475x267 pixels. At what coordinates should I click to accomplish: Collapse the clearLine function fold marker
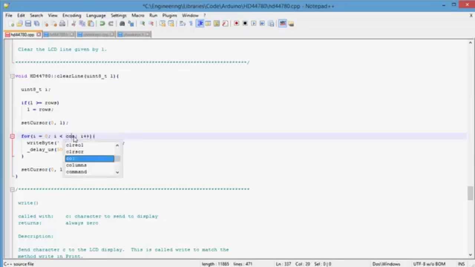tap(12, 76)
